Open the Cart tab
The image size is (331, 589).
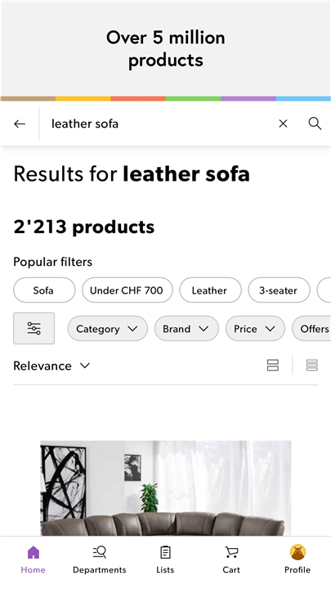(x=231, y=560)
